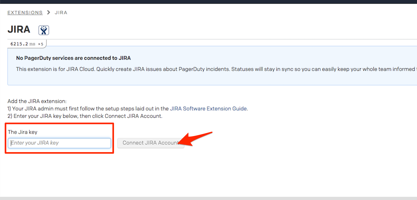This screenshot has width=417, height=200.
Task: Click the JIRA breadcrumb label
Action: point(61,13)
